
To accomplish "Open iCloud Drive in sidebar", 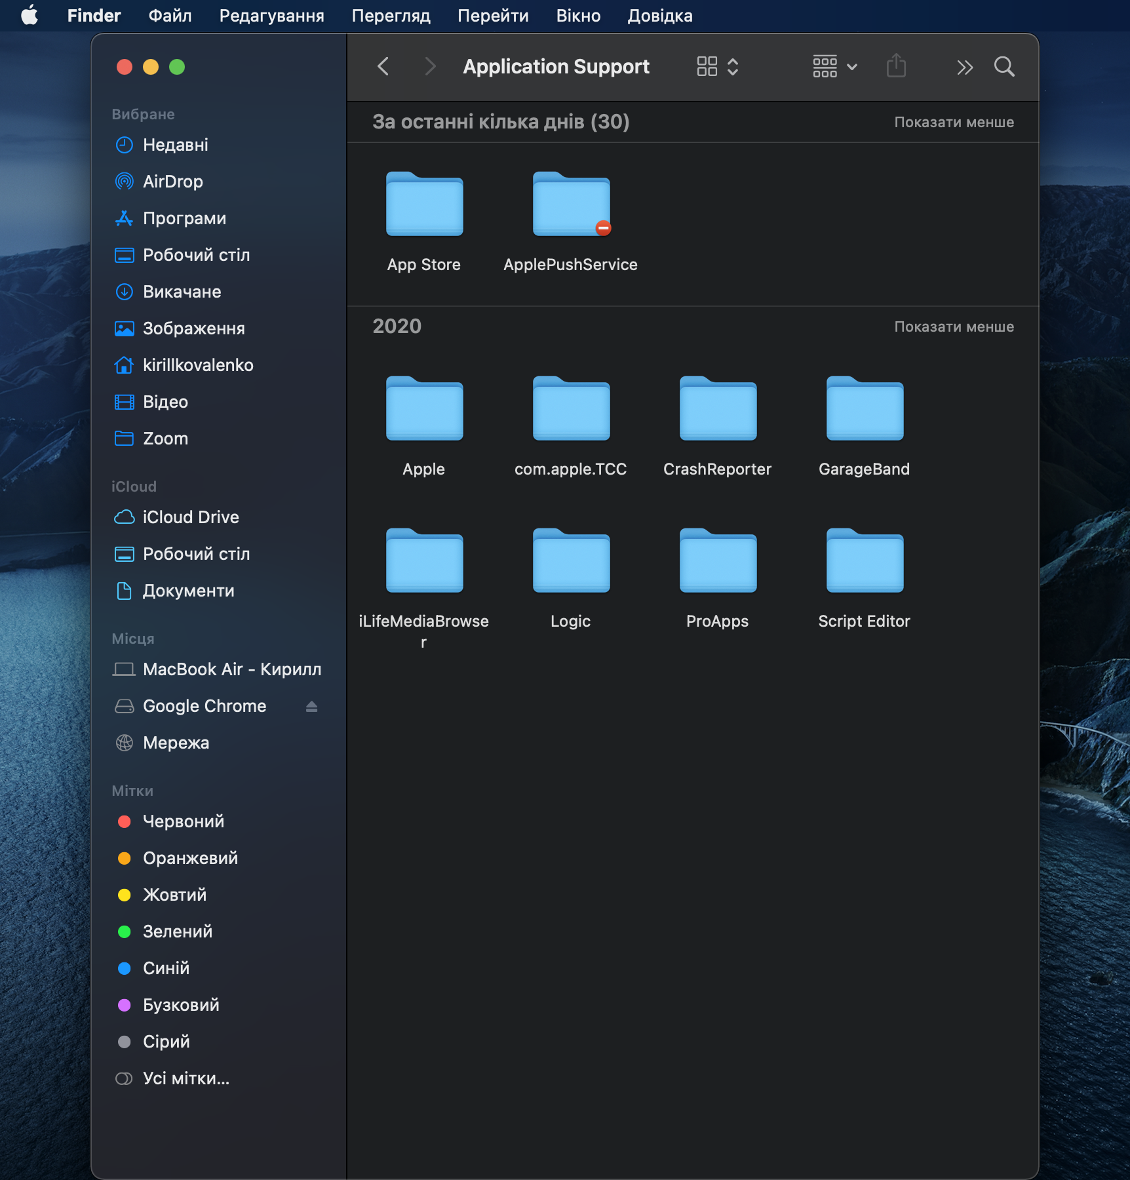I will click(x=190, y=517).
